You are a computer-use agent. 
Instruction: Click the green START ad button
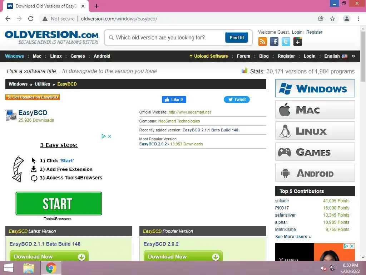[59, 203]
